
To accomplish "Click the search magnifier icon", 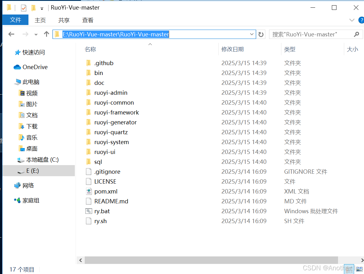I will 356,35.
